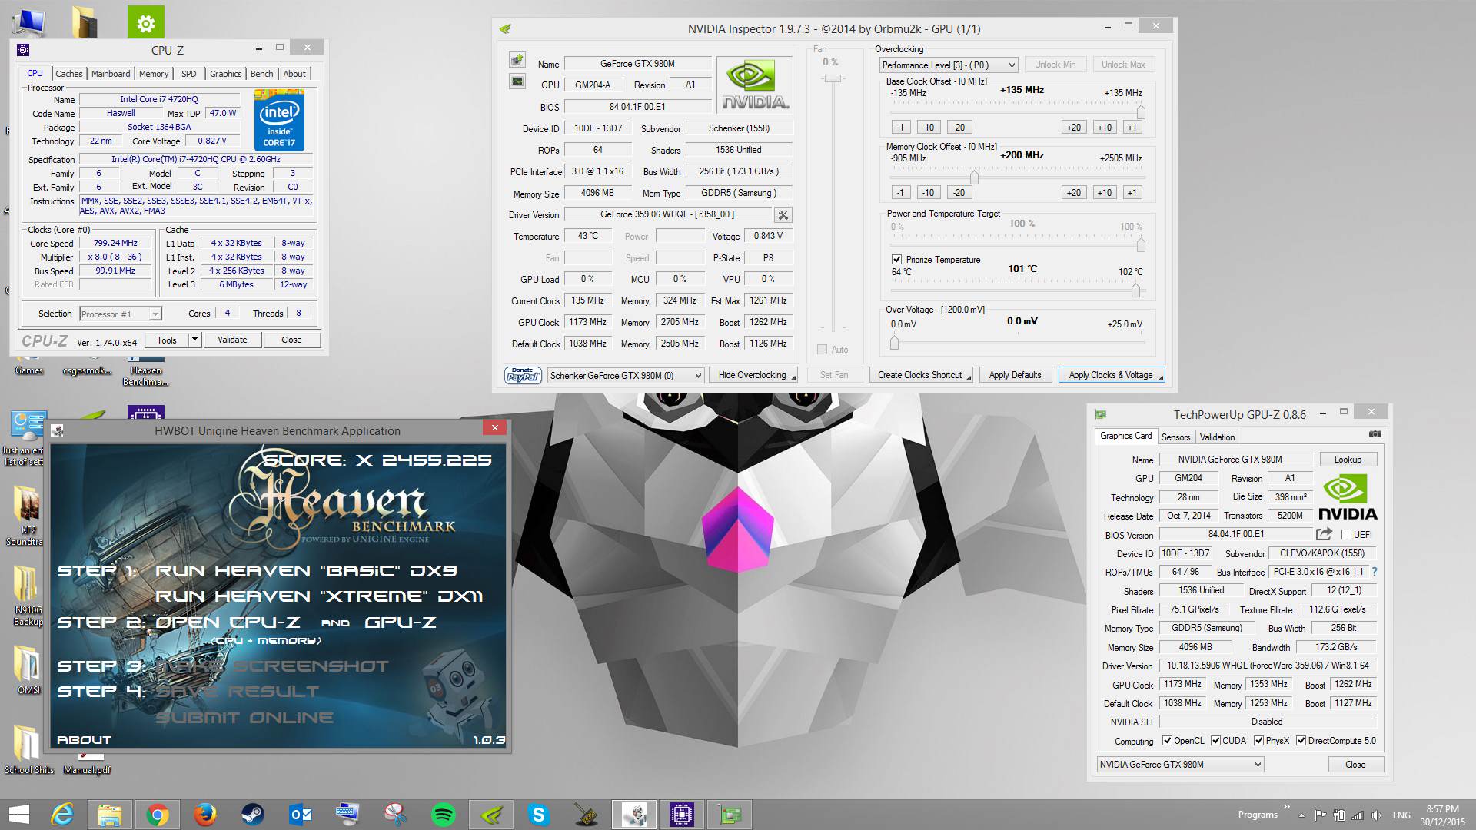The width and height of the screenshot is (1476, 830).
Task: Click the Driver Version field in NVIDIA Inspector
Action: (667, 214)
